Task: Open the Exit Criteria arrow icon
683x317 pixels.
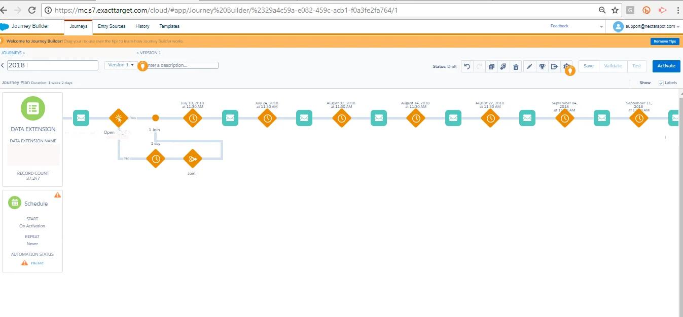Action: click(554, 66)
